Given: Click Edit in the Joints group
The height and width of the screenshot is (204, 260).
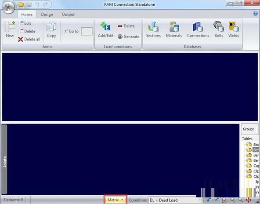Looking at the screenshot, I should pos(26,23).
